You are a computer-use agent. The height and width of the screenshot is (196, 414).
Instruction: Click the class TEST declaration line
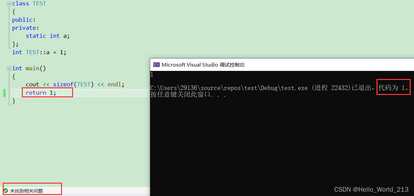pyautogui.click(x=29, y=4)
